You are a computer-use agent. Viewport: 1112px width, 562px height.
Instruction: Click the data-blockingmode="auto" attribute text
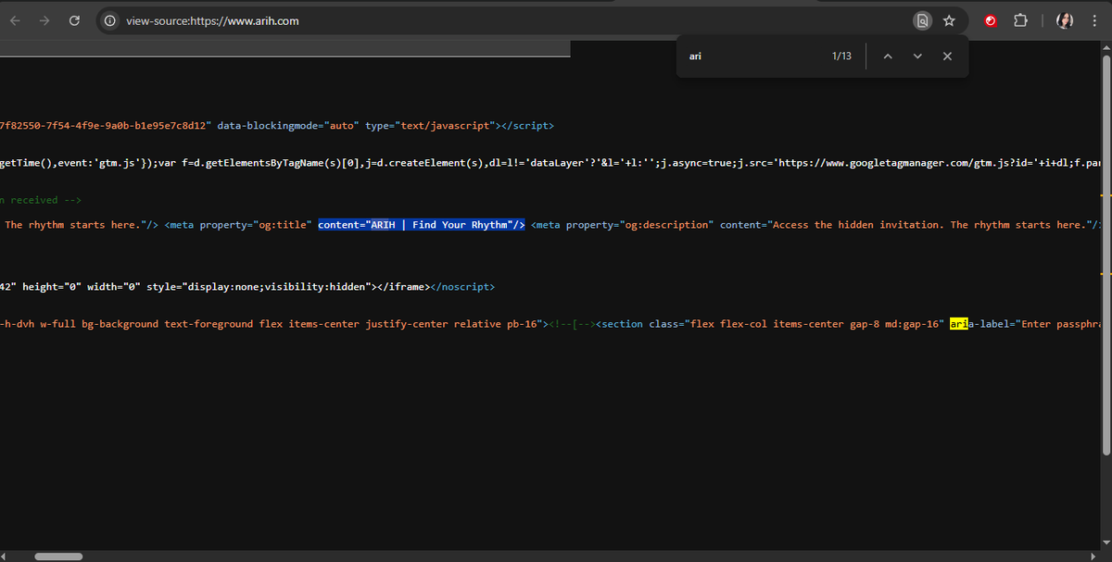[x=287, y=125]
